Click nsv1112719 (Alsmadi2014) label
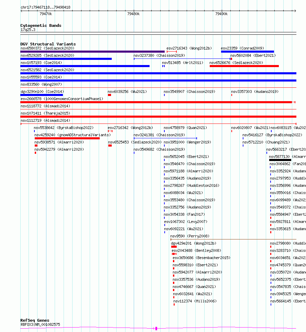The height and width of the screenshot is (332, 306). 45,120
